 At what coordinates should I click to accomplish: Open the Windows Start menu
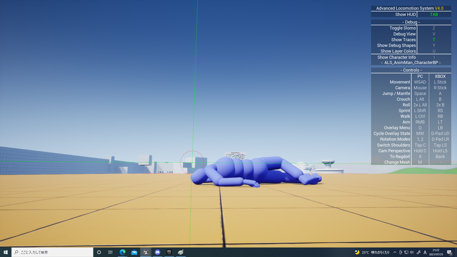point(6,252)
